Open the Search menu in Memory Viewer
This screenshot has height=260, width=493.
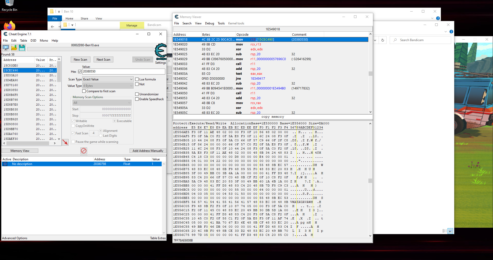(187, 23)
